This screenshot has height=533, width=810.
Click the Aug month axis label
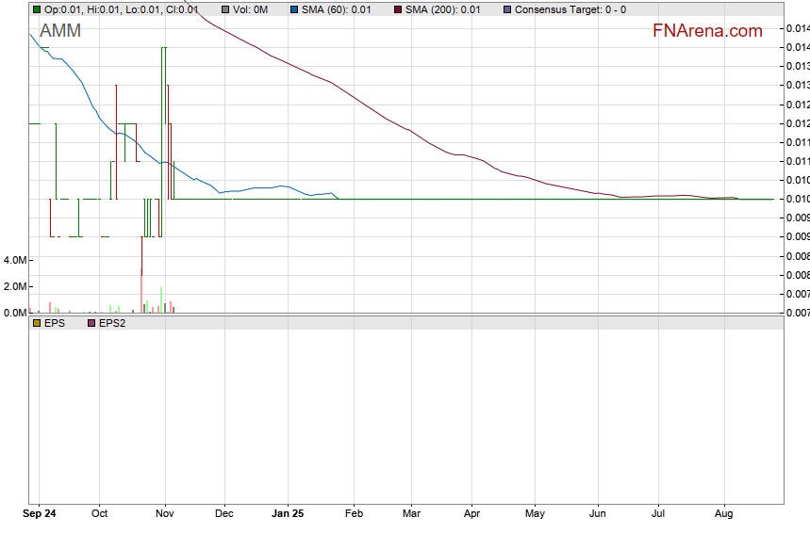723,514
